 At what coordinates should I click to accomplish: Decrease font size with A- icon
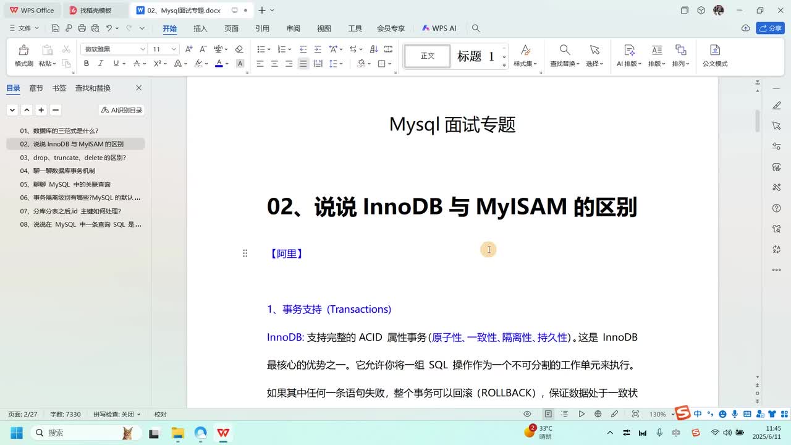coord(203,49)
